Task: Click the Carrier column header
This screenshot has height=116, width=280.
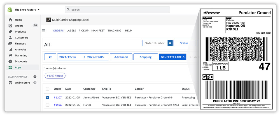Action: (x=139, y=89)
